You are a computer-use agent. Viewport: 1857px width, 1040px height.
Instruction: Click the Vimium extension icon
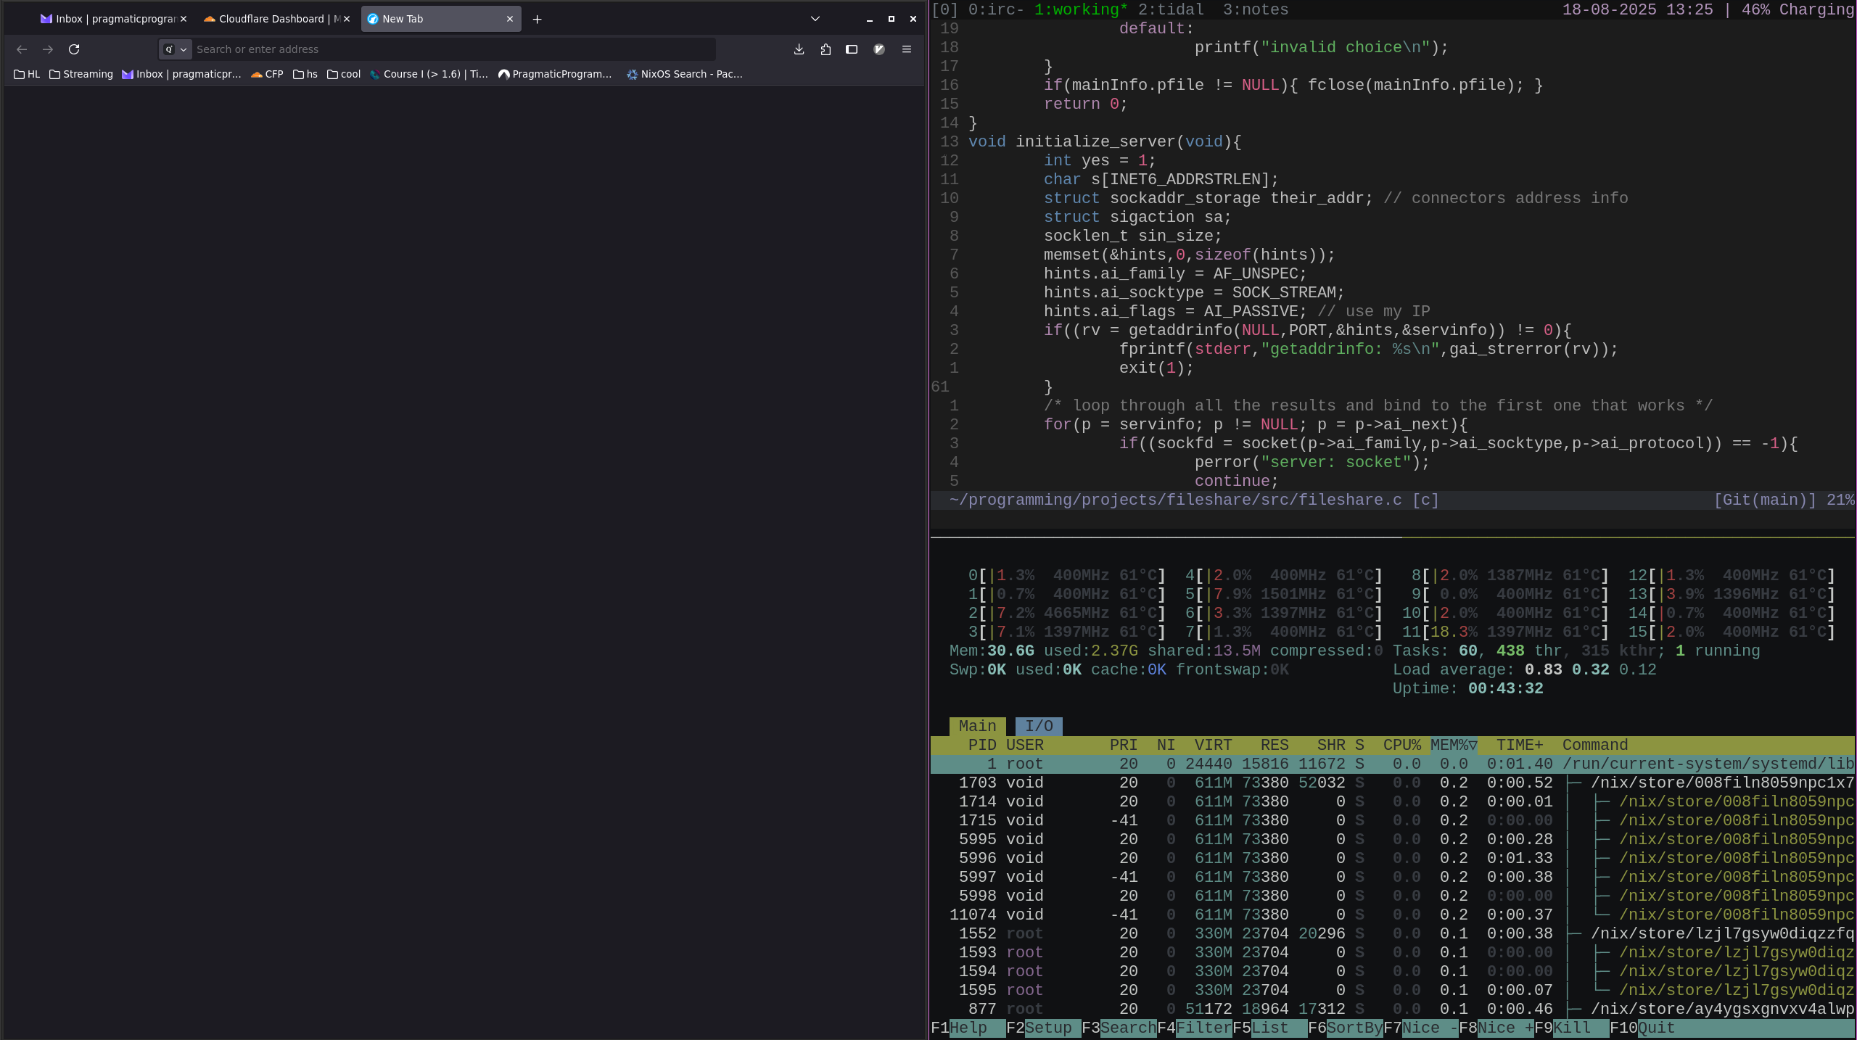click(x=880, y=49)
